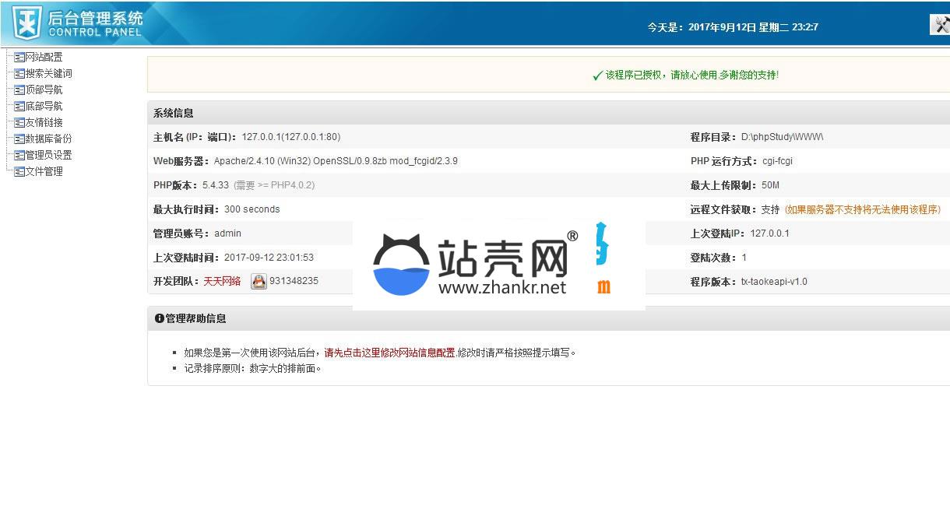Click the 请先点击这里修改网站信息配置 link
The image size is (950, 530).
(x=389, y=353)
